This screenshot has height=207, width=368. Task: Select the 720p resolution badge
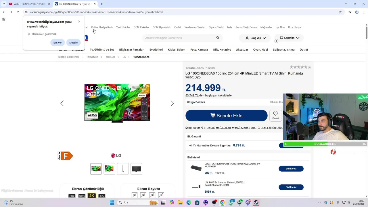click(72, 196)
